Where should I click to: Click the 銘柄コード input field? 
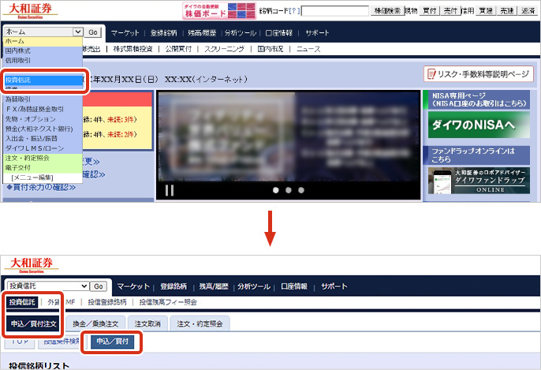click(335, 11)
